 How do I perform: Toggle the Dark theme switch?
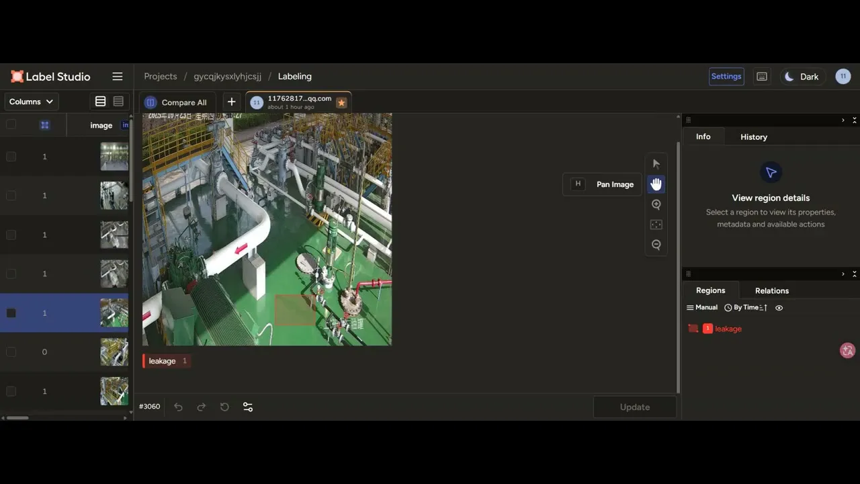(x=802, y=77)
